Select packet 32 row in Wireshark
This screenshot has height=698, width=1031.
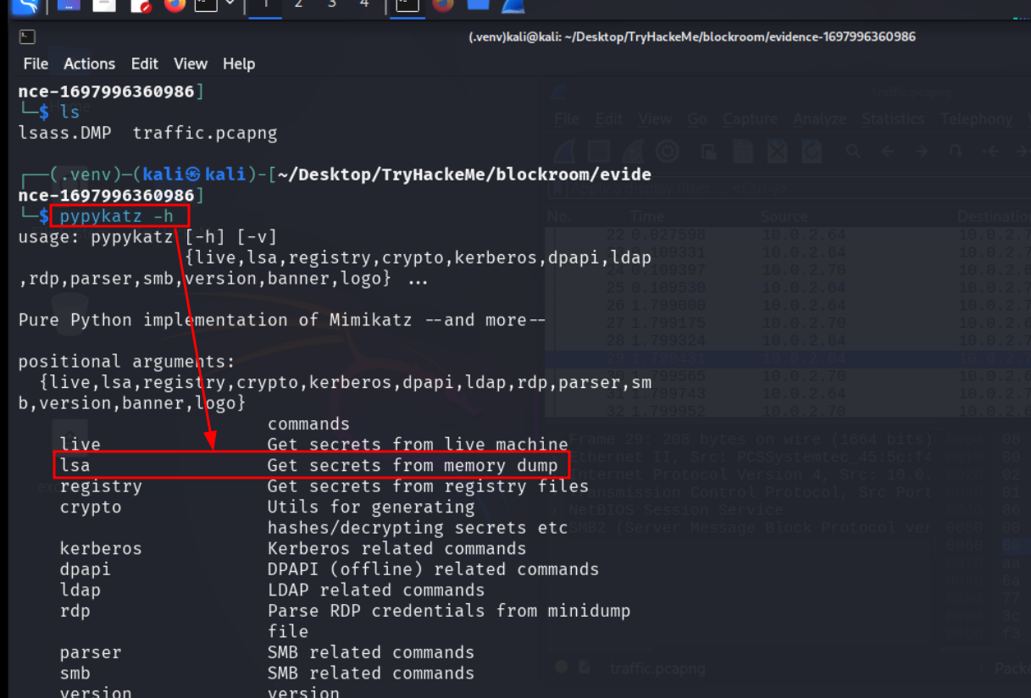pyautogui.click(x=788, y=412)
